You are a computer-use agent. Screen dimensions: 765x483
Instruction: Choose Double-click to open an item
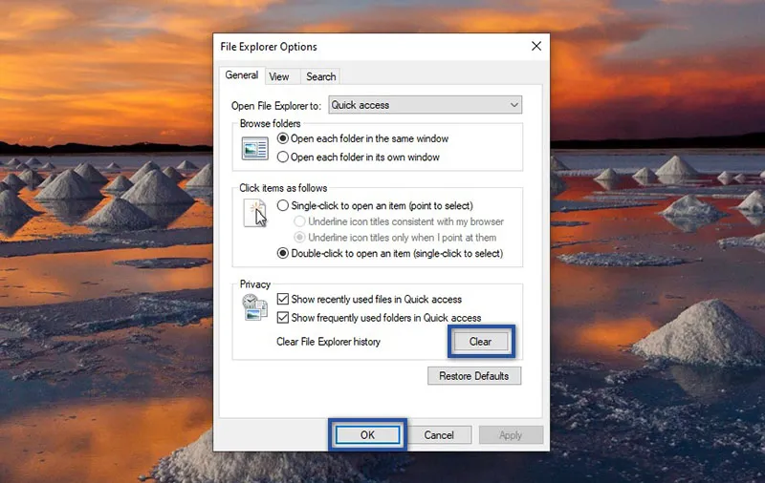click(x=390, y=253)
